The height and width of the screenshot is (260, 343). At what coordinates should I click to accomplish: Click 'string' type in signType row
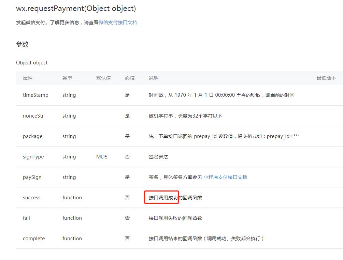point(69,157)
